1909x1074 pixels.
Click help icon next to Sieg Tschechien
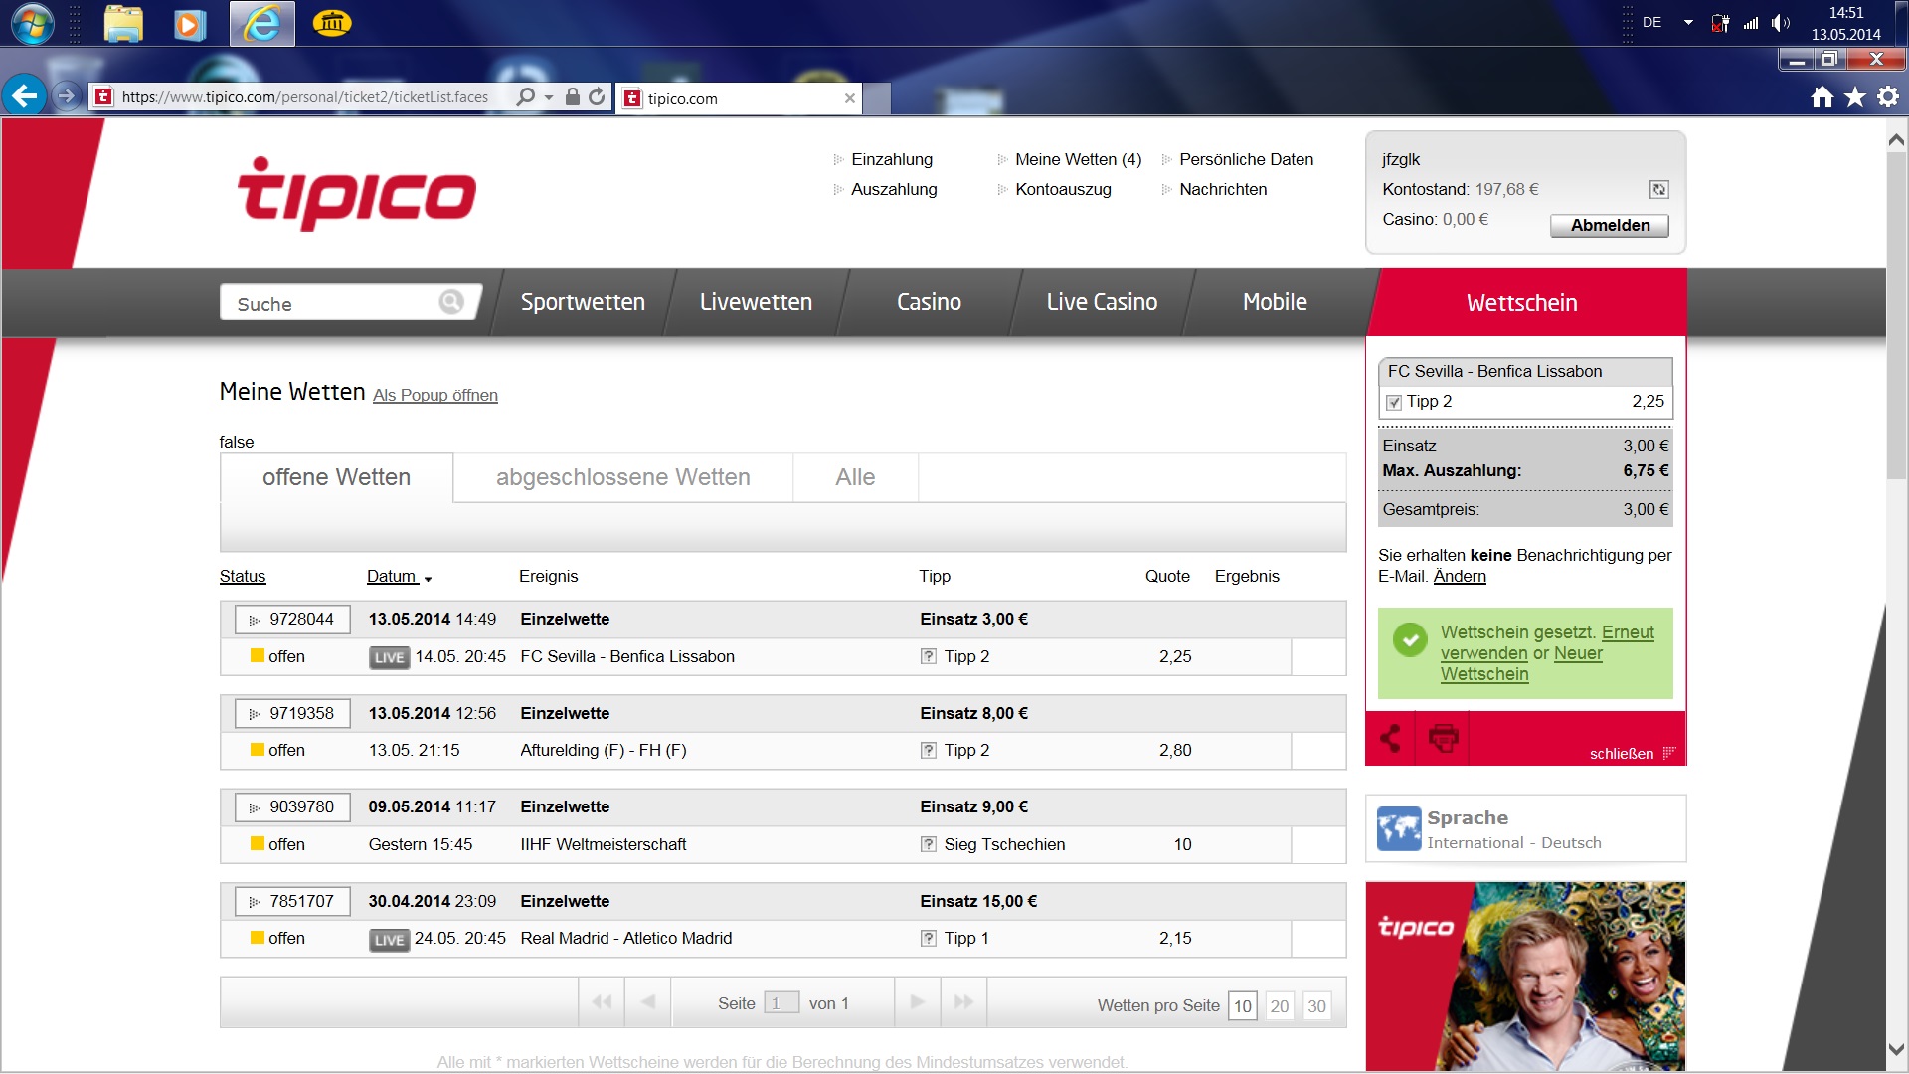pyautogui.click(x=928, y=844)
